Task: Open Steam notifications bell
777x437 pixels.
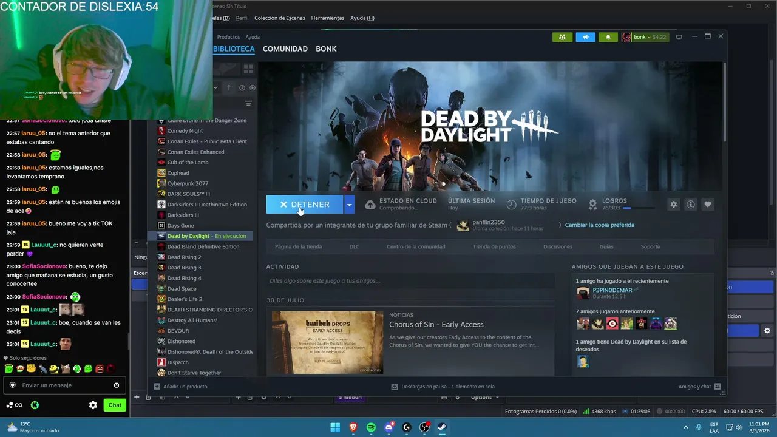Action: [x=608, y=37]
